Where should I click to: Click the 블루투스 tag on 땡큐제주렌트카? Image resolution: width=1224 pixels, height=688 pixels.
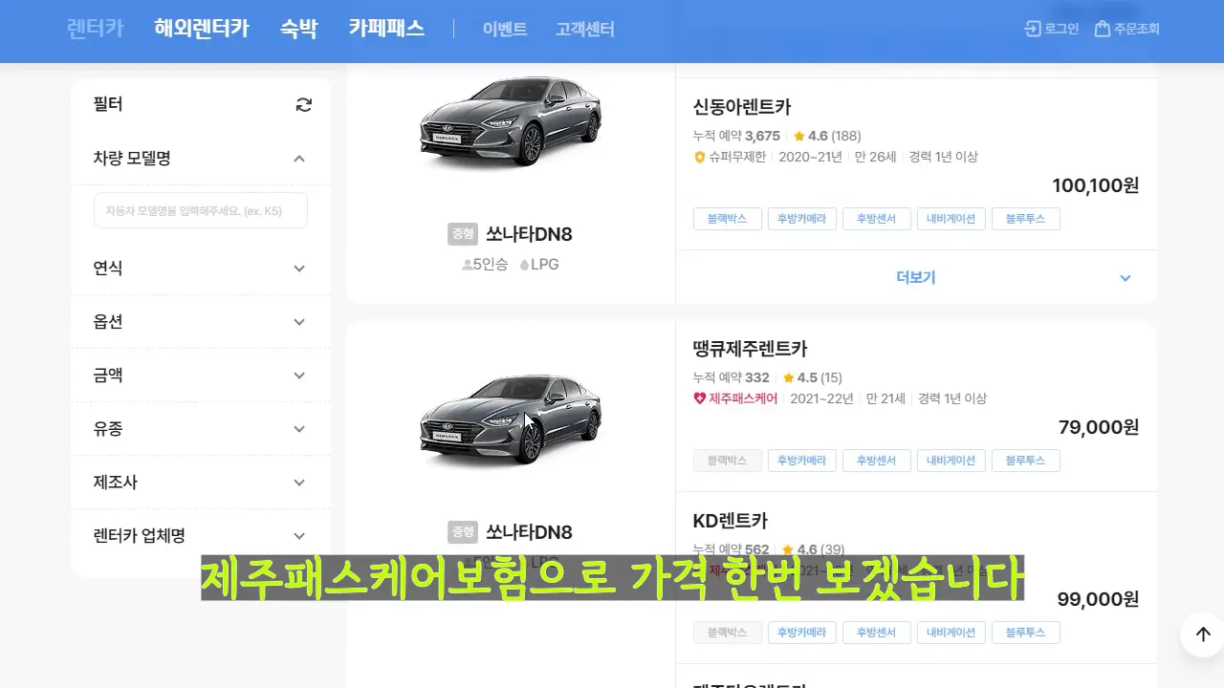tap(1026, 461)
